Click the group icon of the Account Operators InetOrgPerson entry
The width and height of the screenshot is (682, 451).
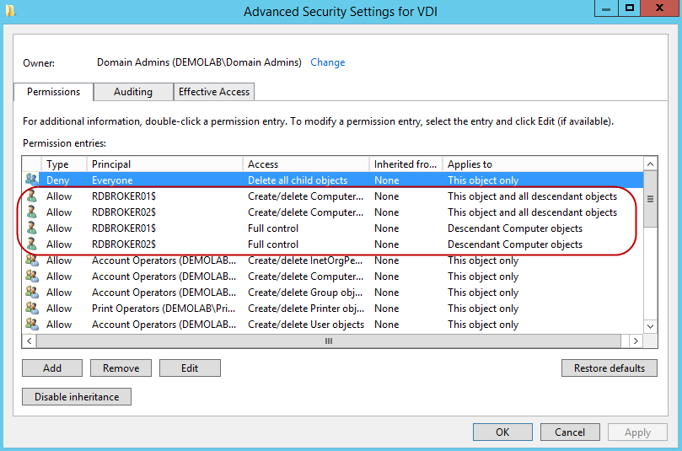coord(32,260)
